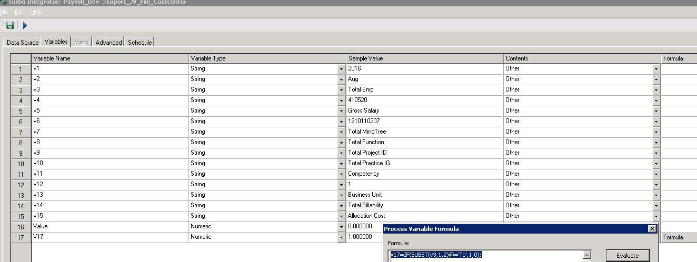Viewport: 697px width, 262px height.
Task: Click inside the formula text box
Action: click(485, 256)
